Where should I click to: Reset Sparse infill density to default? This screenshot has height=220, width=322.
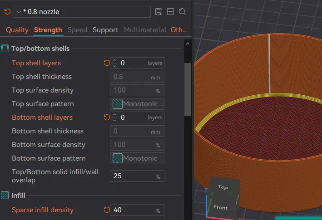tap(107, 210)
